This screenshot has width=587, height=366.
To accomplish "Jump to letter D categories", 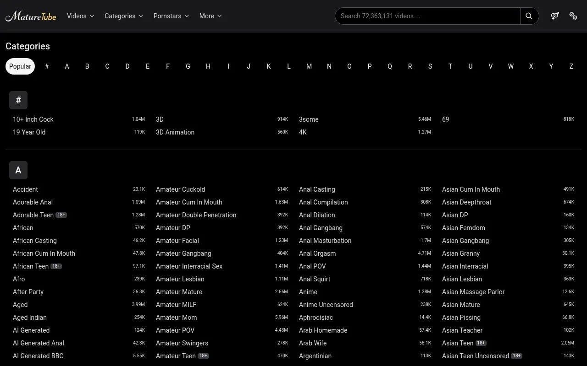I will pyautogui.click(x=127, y=66).
